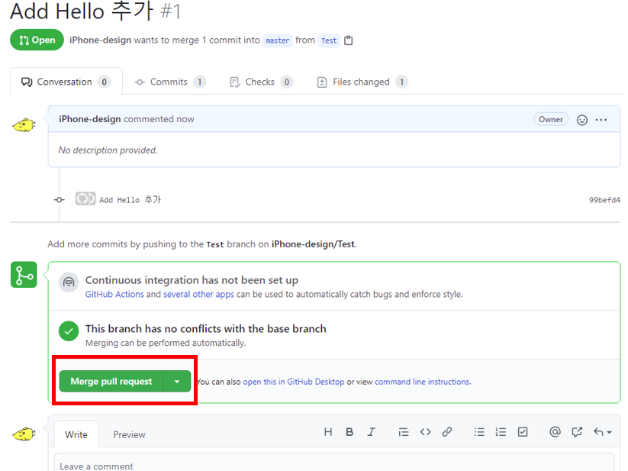Viewport: 628px width, 471px height.
Task: Copy the Test branch name icon
Action: click(x=349, y=40)
